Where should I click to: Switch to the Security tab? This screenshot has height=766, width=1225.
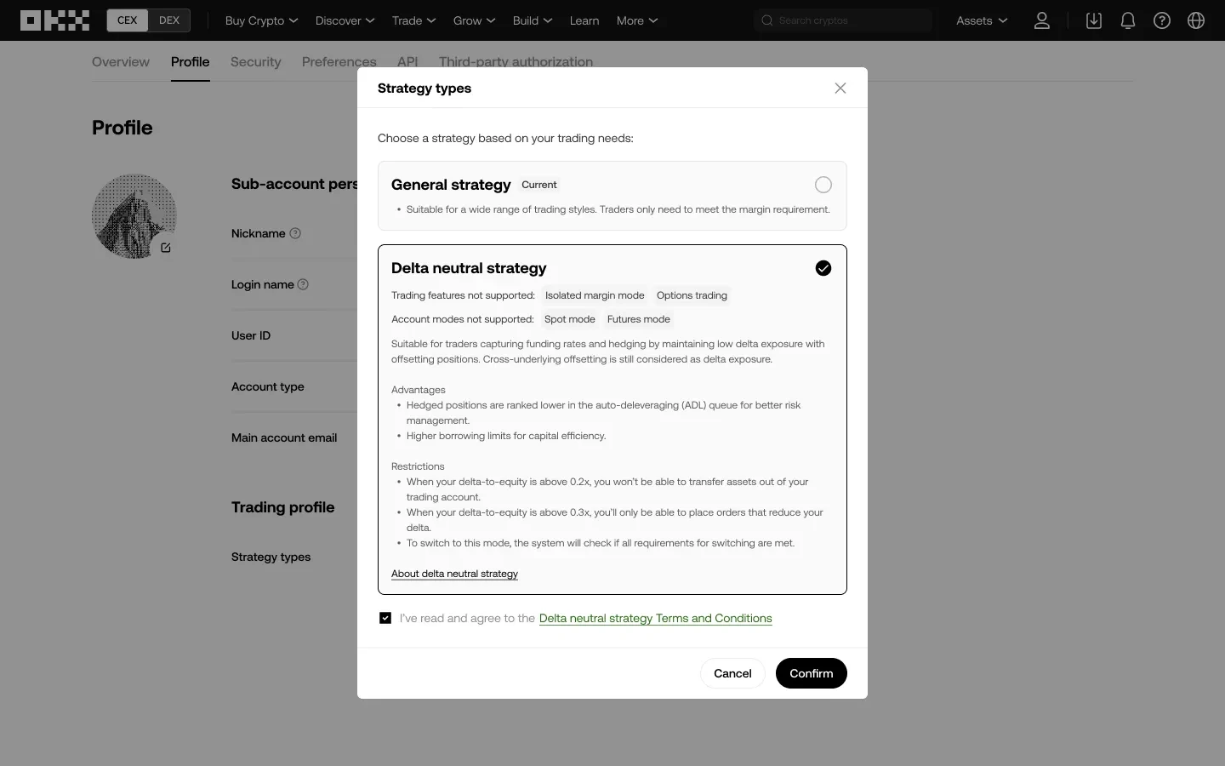[255, 62]
